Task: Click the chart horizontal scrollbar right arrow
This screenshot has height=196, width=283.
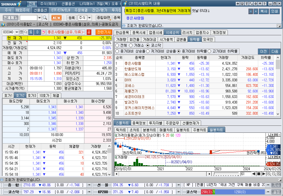Action: tap(209, 174)
